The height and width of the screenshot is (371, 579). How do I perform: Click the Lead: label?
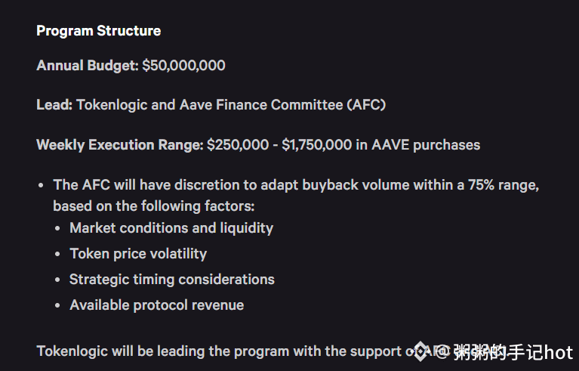click(54, 105)
